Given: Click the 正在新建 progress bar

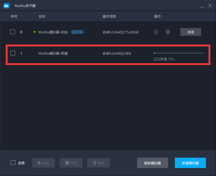Looking at the screenshot, I should tap(179, 53).
